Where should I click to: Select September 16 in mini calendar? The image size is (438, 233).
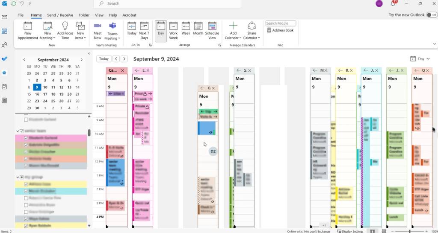coord(37,94)
